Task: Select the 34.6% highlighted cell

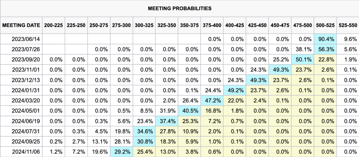Action: point(145,131)
